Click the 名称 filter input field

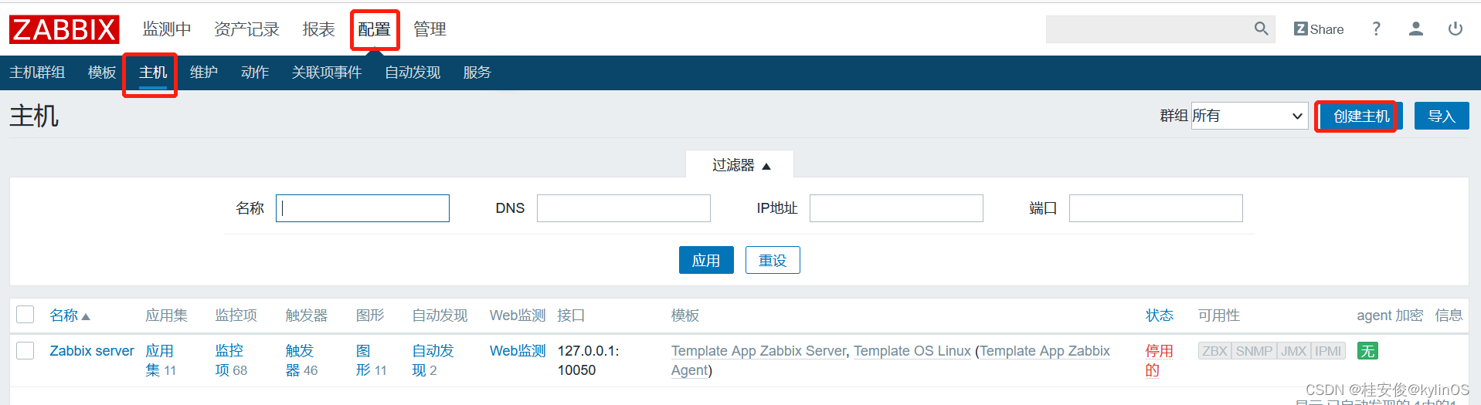click(362, 208)
